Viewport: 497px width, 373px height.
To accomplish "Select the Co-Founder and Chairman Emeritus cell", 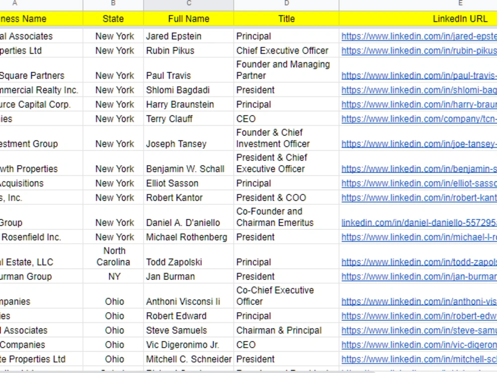I will point(287,217).
